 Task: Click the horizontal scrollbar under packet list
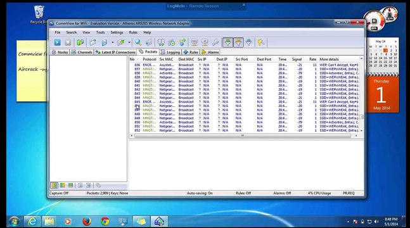pos(243,136)
